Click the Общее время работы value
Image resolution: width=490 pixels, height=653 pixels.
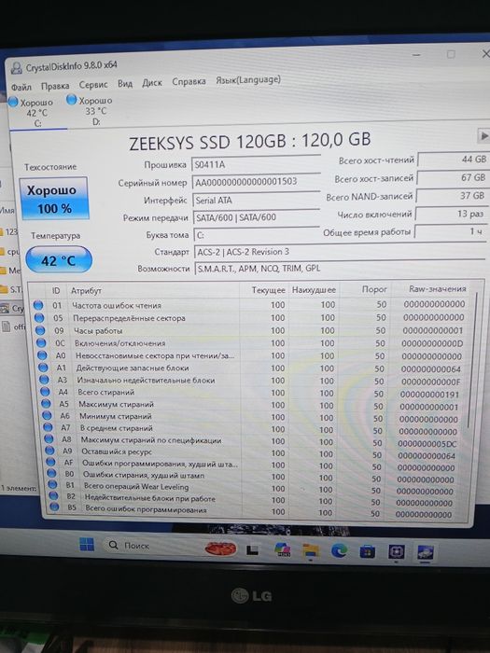450,231
